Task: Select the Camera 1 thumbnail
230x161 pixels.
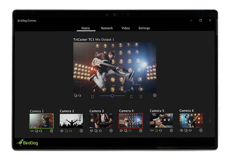Action: [x=41, y=121]
